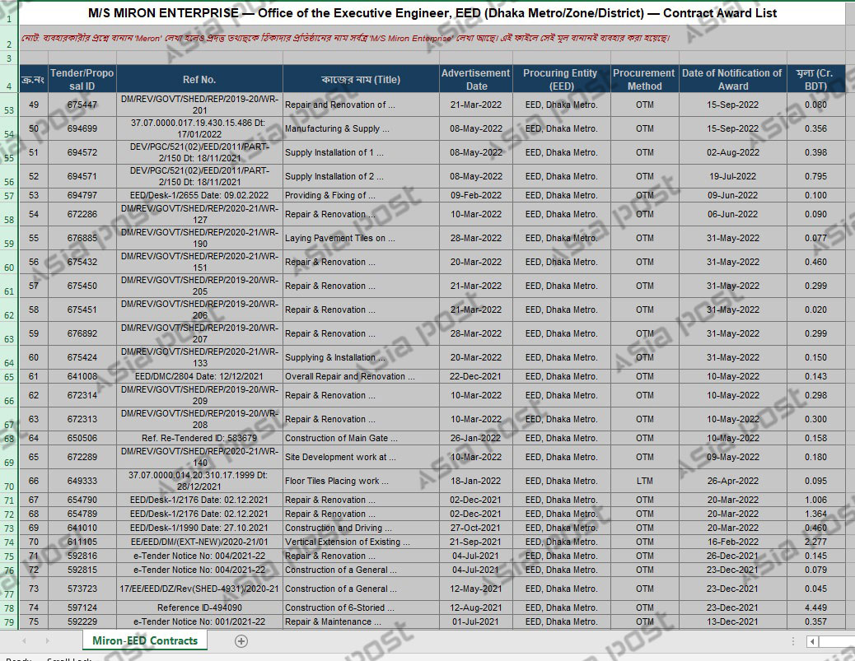Select value cell 2.277

pos(815,542)
